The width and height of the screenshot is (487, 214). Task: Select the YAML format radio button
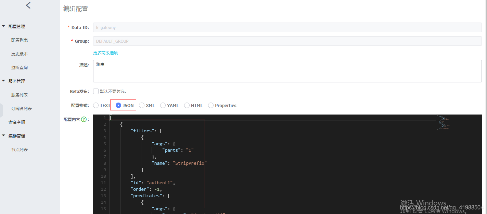(x=163, y=105)
